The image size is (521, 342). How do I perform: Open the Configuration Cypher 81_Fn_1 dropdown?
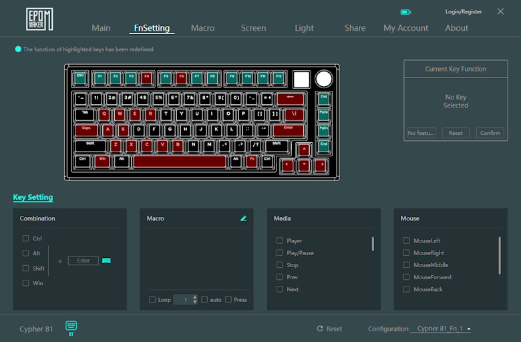coord(442,329)
